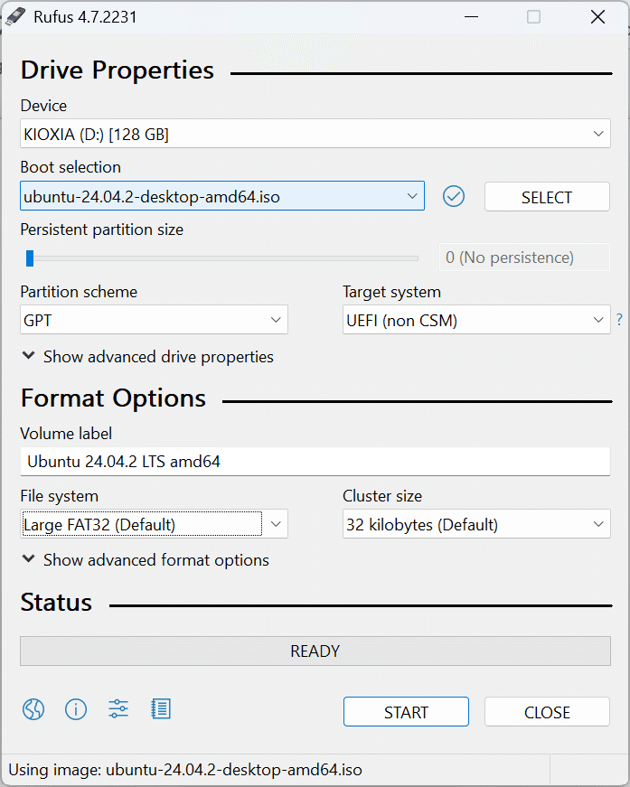The width and height of the screenshot is (630, 787).
Task: Click the About Rufus info icon
Action: click(76, 709)
